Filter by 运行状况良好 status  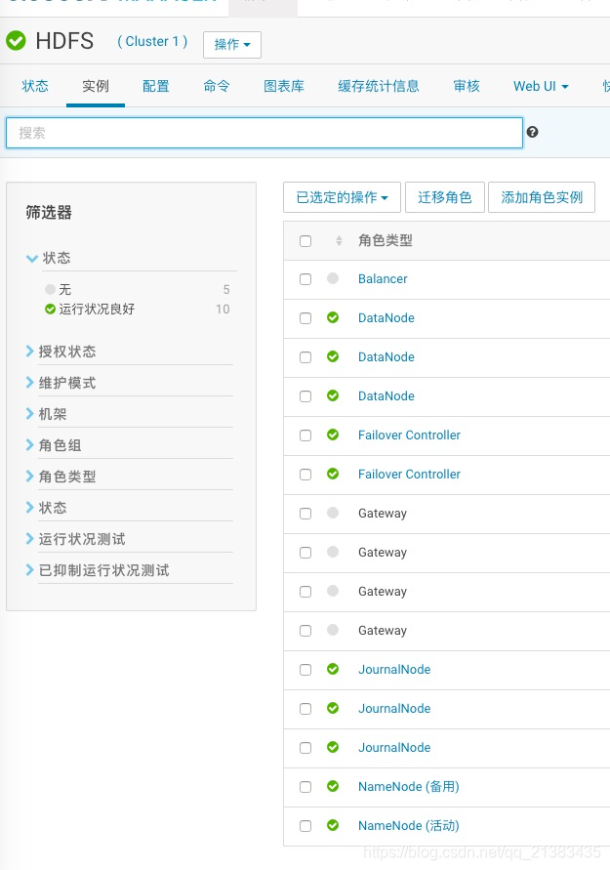click(97, 310)
